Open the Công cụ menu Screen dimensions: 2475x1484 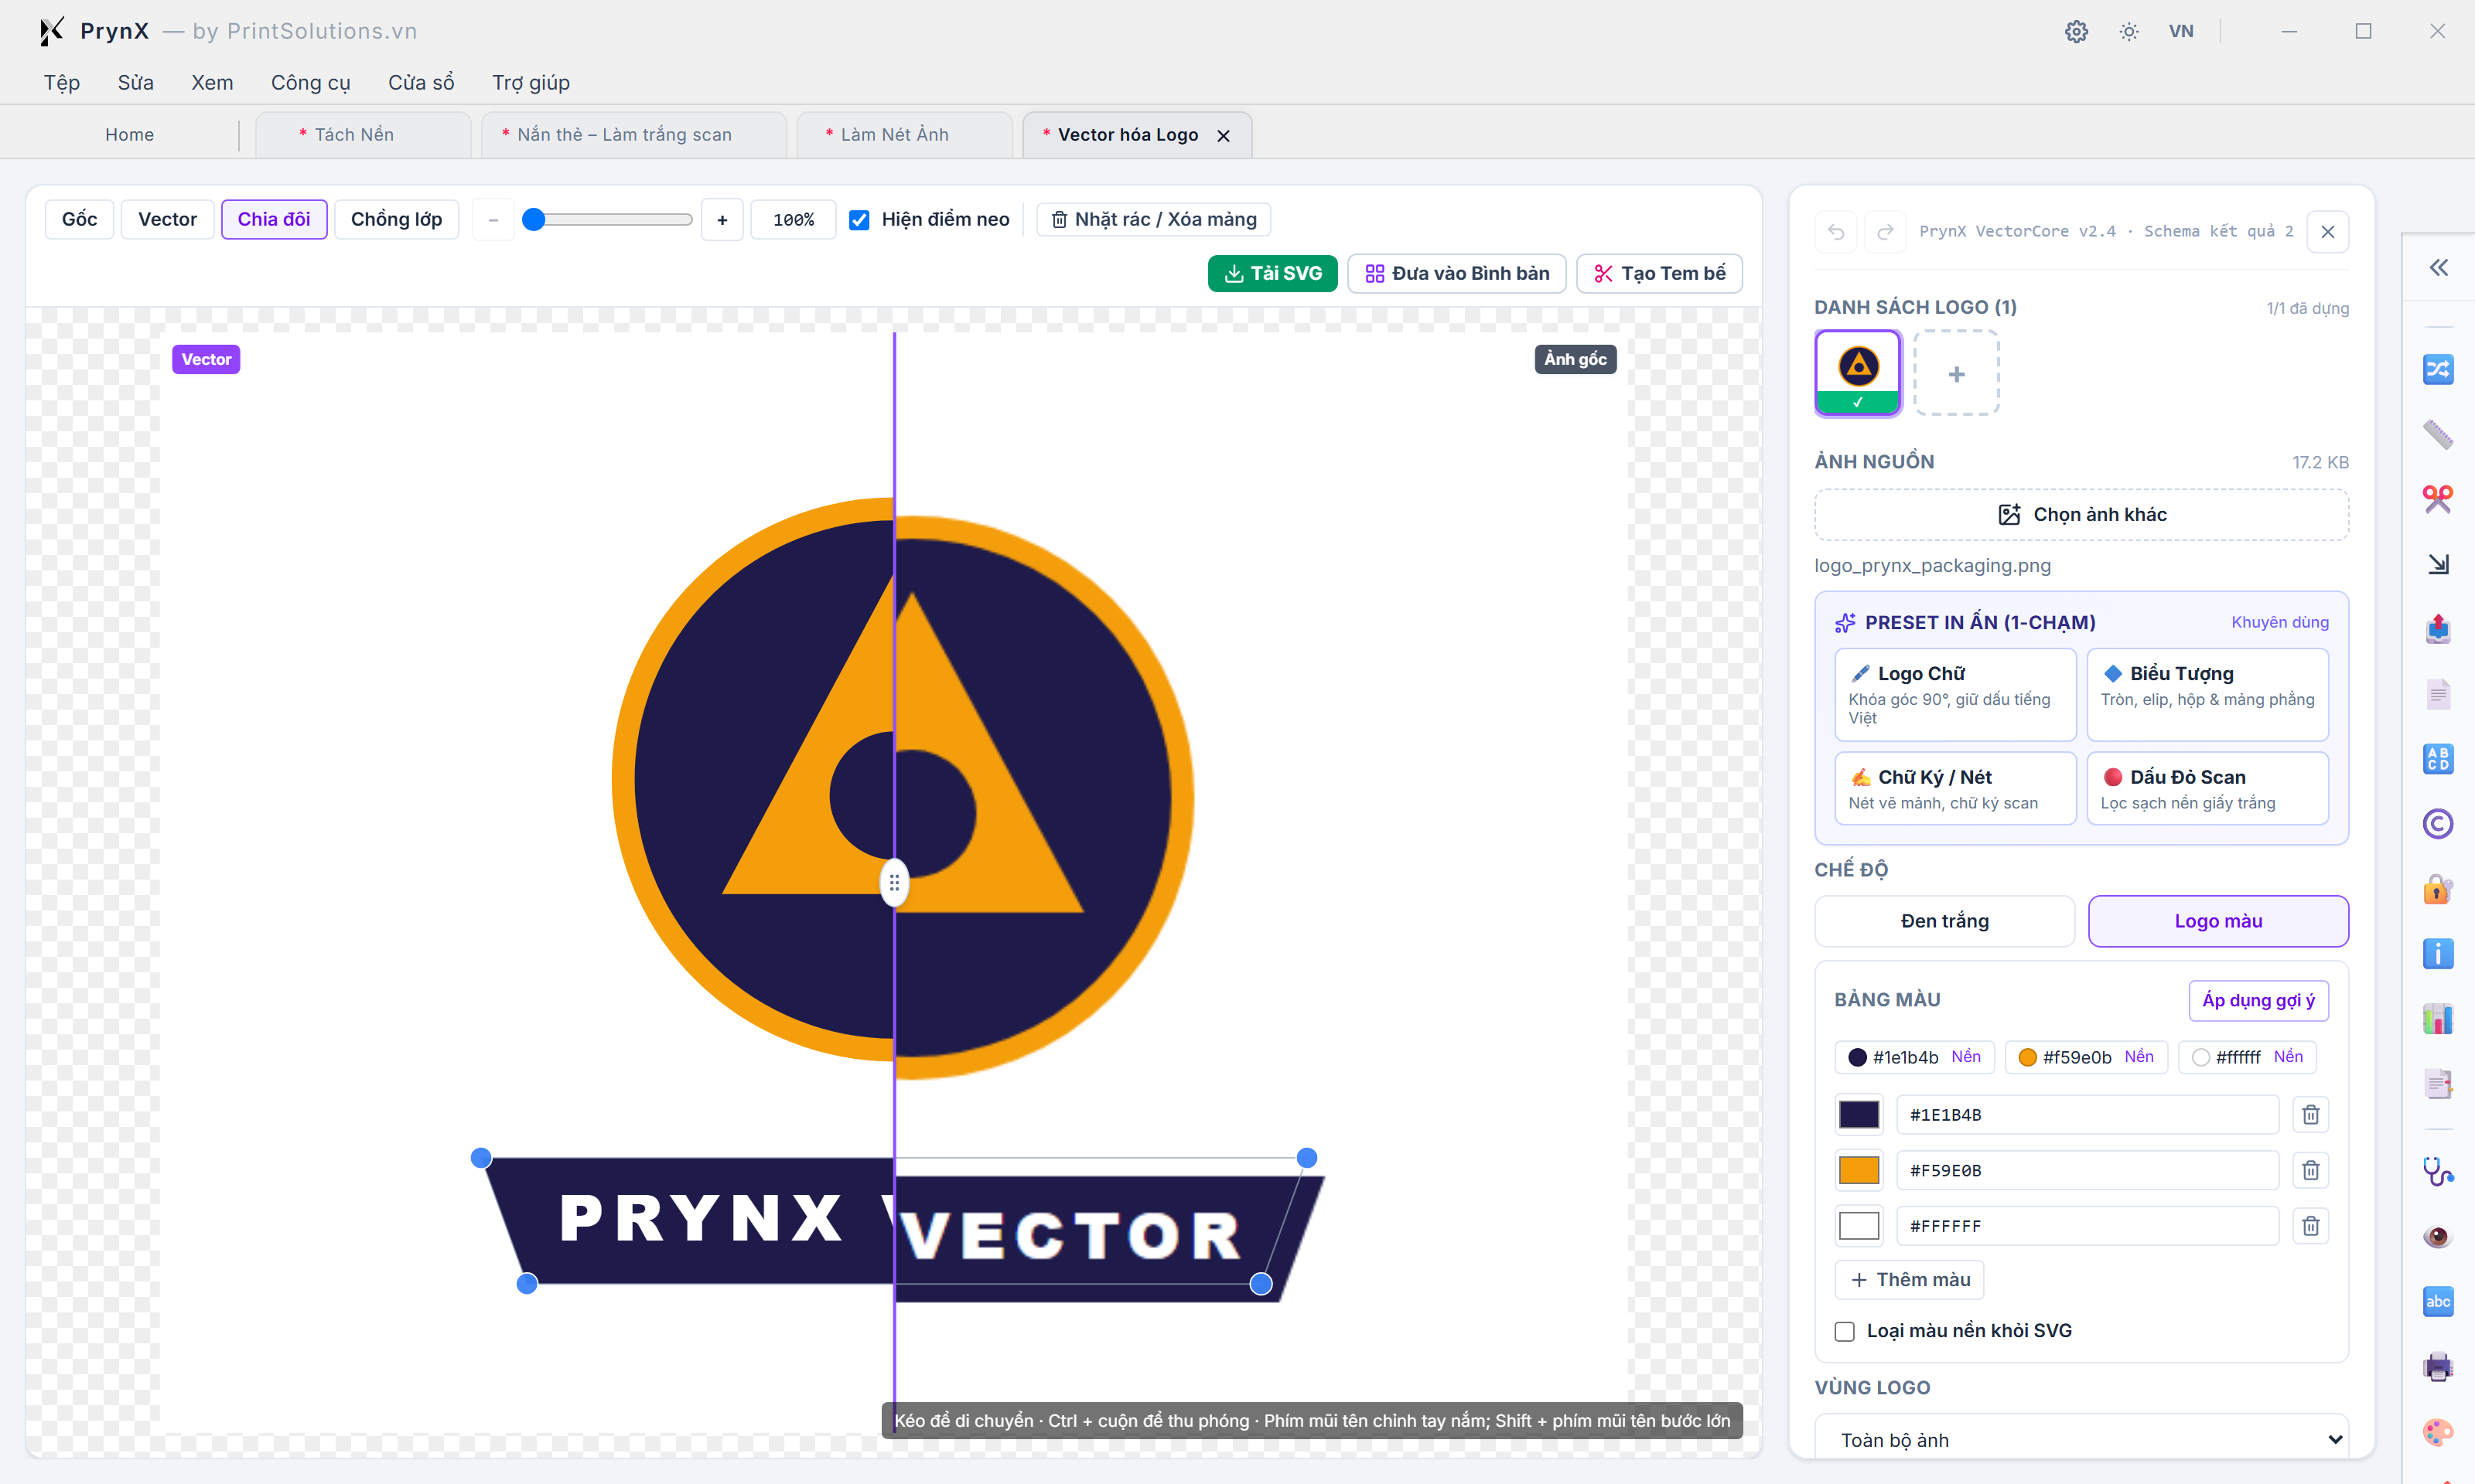click(310, 82)
